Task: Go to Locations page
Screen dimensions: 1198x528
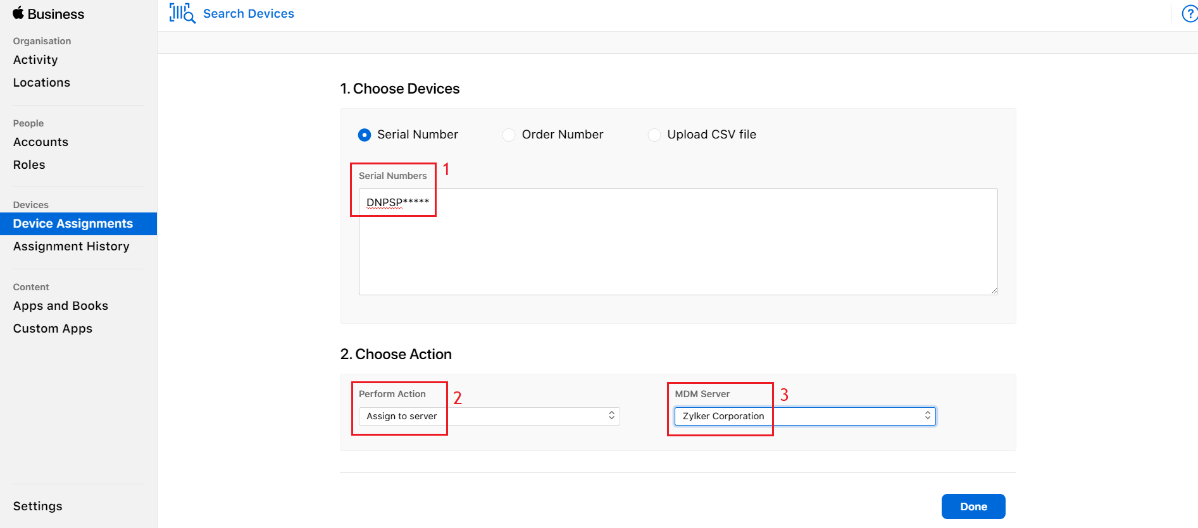Action: [42, 83]
